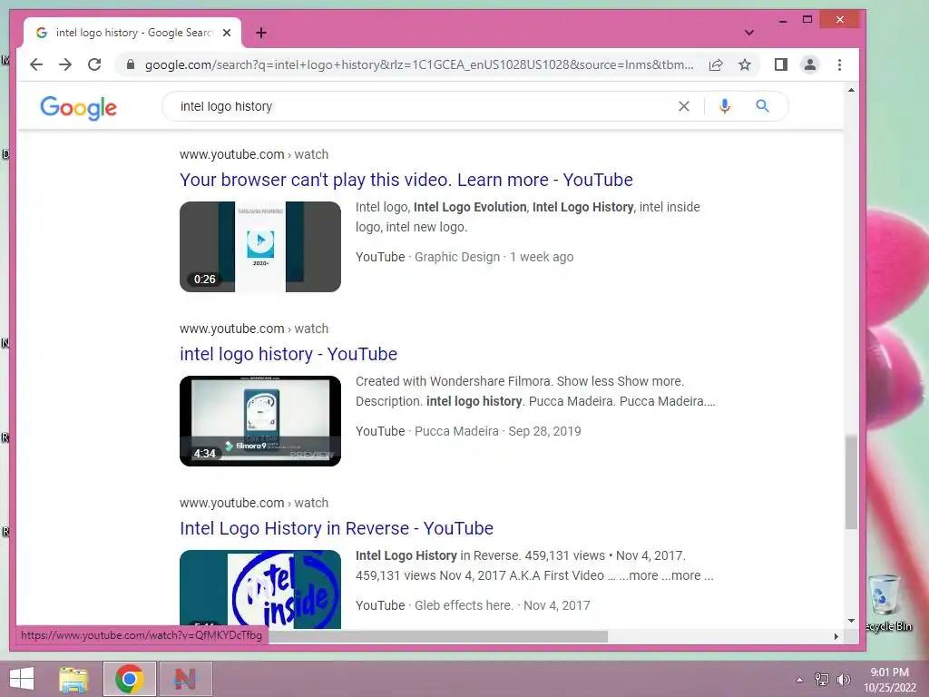Open the Windows Start menu
Viewport: 929px width, 697px height.
pyautogui.click(x=22, y=679)
